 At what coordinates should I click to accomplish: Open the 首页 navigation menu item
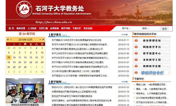click(x=11, y=28)
